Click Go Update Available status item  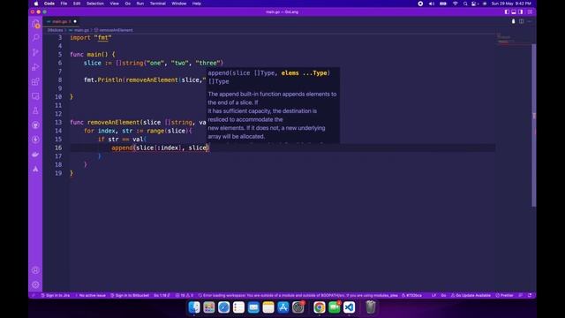[471, 295]
